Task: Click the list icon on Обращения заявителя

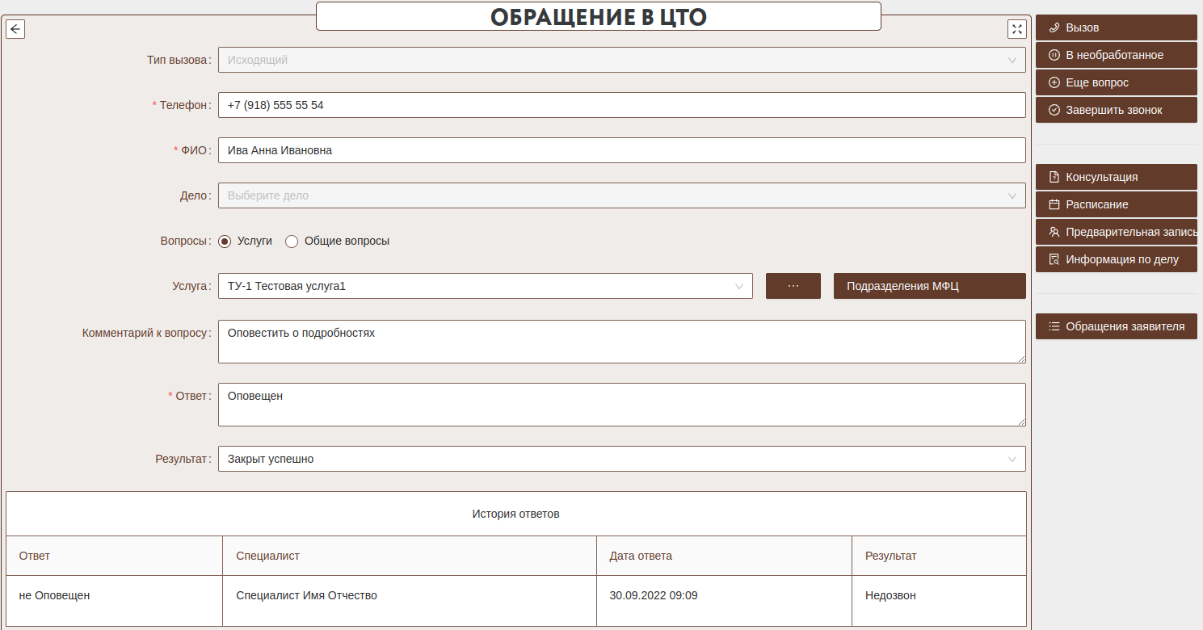Action: coord(1054,326)
